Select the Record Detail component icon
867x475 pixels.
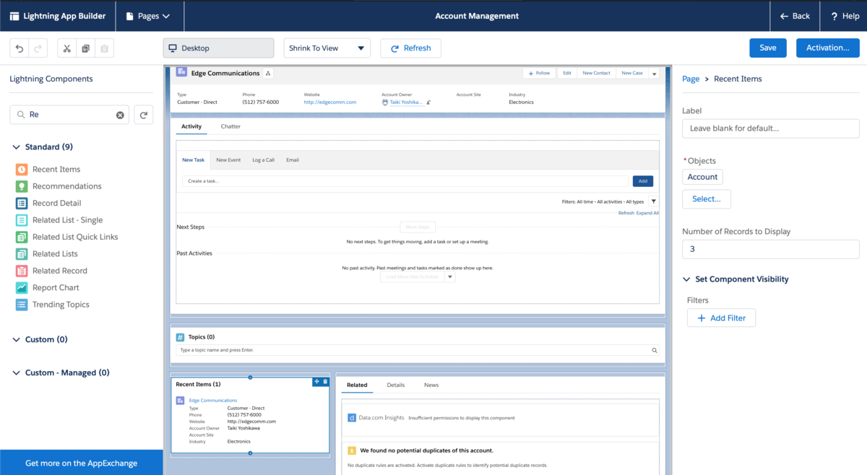click(x=21, y=203)
